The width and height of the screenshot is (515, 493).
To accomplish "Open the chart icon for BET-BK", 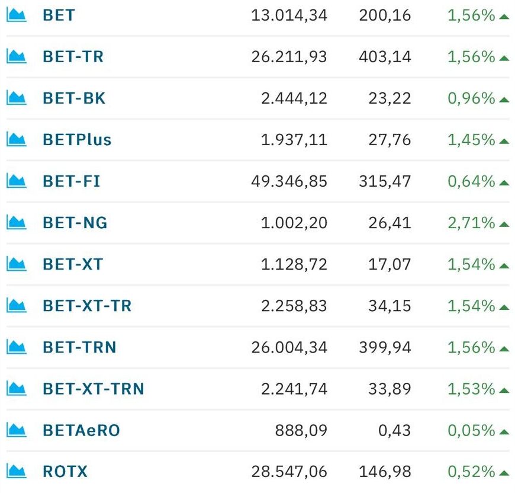I will click(17, 98).
